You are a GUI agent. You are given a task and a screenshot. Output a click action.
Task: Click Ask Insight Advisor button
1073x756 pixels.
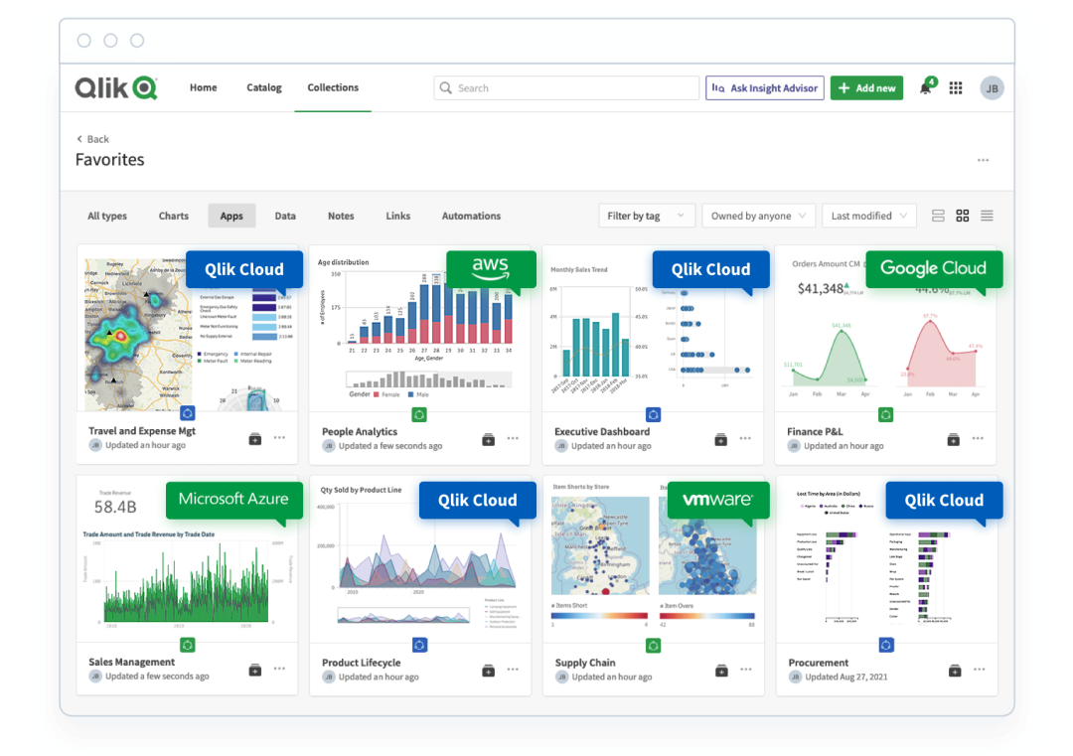pyautogui.click(x=764, y=88)
